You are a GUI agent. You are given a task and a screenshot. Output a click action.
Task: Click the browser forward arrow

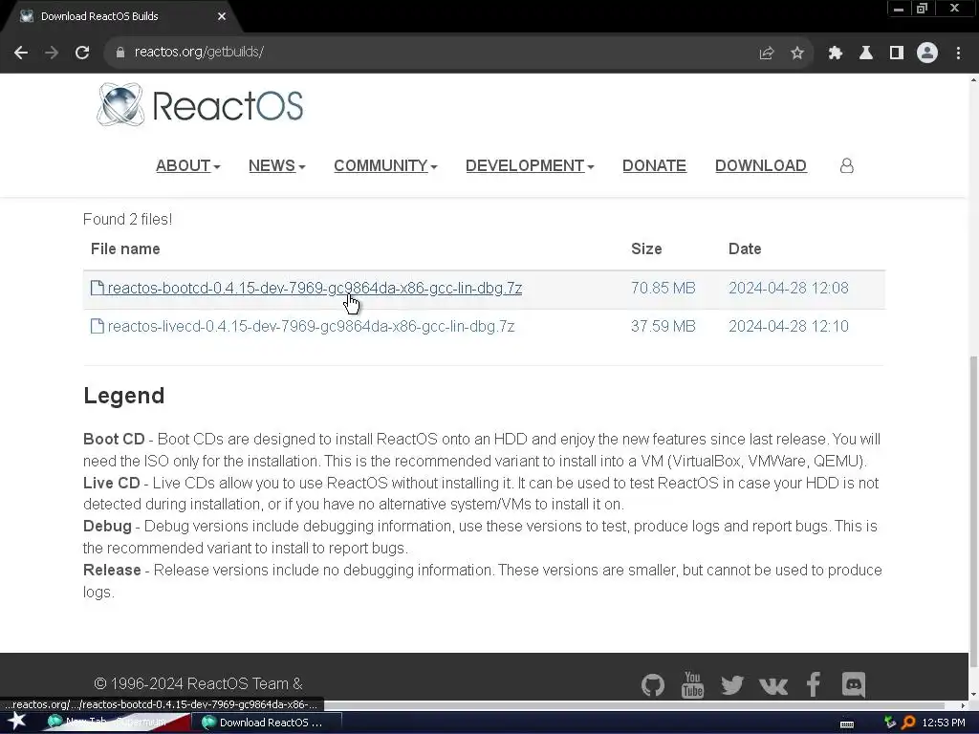pos(52,53)
